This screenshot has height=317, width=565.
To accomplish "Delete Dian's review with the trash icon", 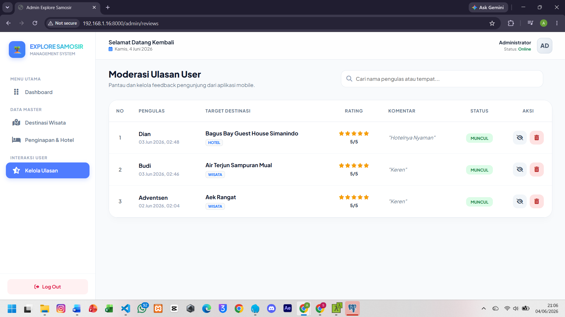I will 536,137.
